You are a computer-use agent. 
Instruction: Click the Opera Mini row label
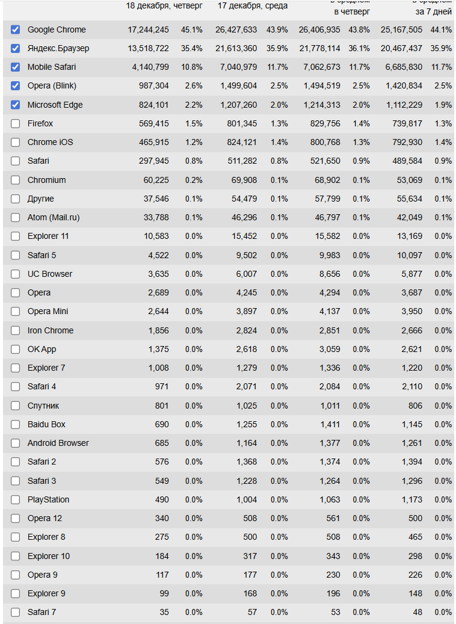coord(48,311)
